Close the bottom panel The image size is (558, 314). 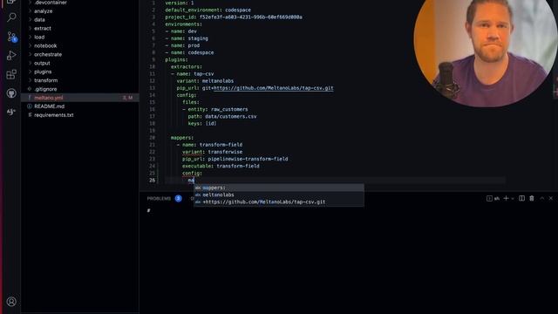551,198
